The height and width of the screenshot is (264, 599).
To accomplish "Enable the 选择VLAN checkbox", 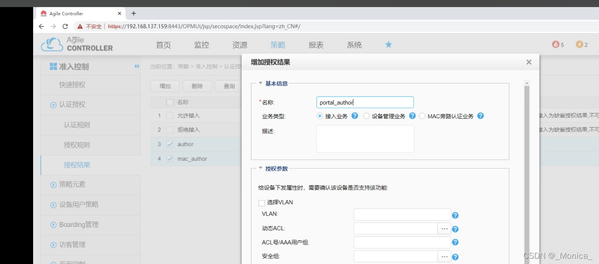I will 262,203.
